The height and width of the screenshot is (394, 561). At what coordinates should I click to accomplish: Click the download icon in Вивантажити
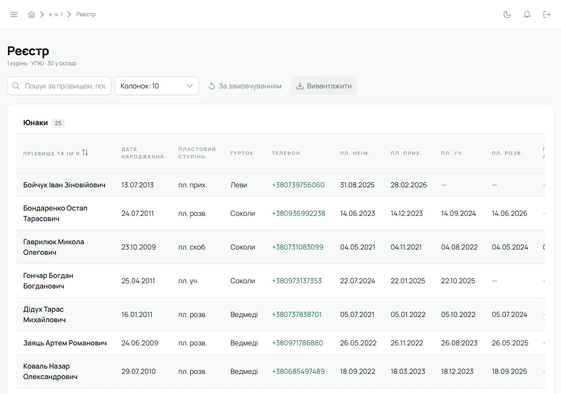point(300,86)
